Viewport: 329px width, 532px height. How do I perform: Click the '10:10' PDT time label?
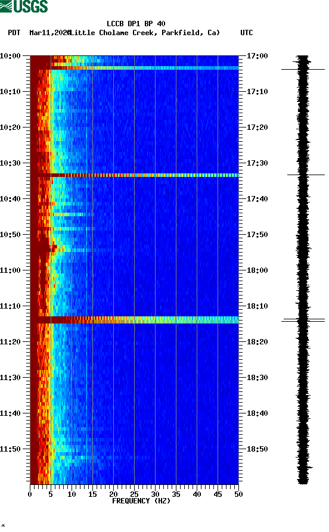pos(10,92)
